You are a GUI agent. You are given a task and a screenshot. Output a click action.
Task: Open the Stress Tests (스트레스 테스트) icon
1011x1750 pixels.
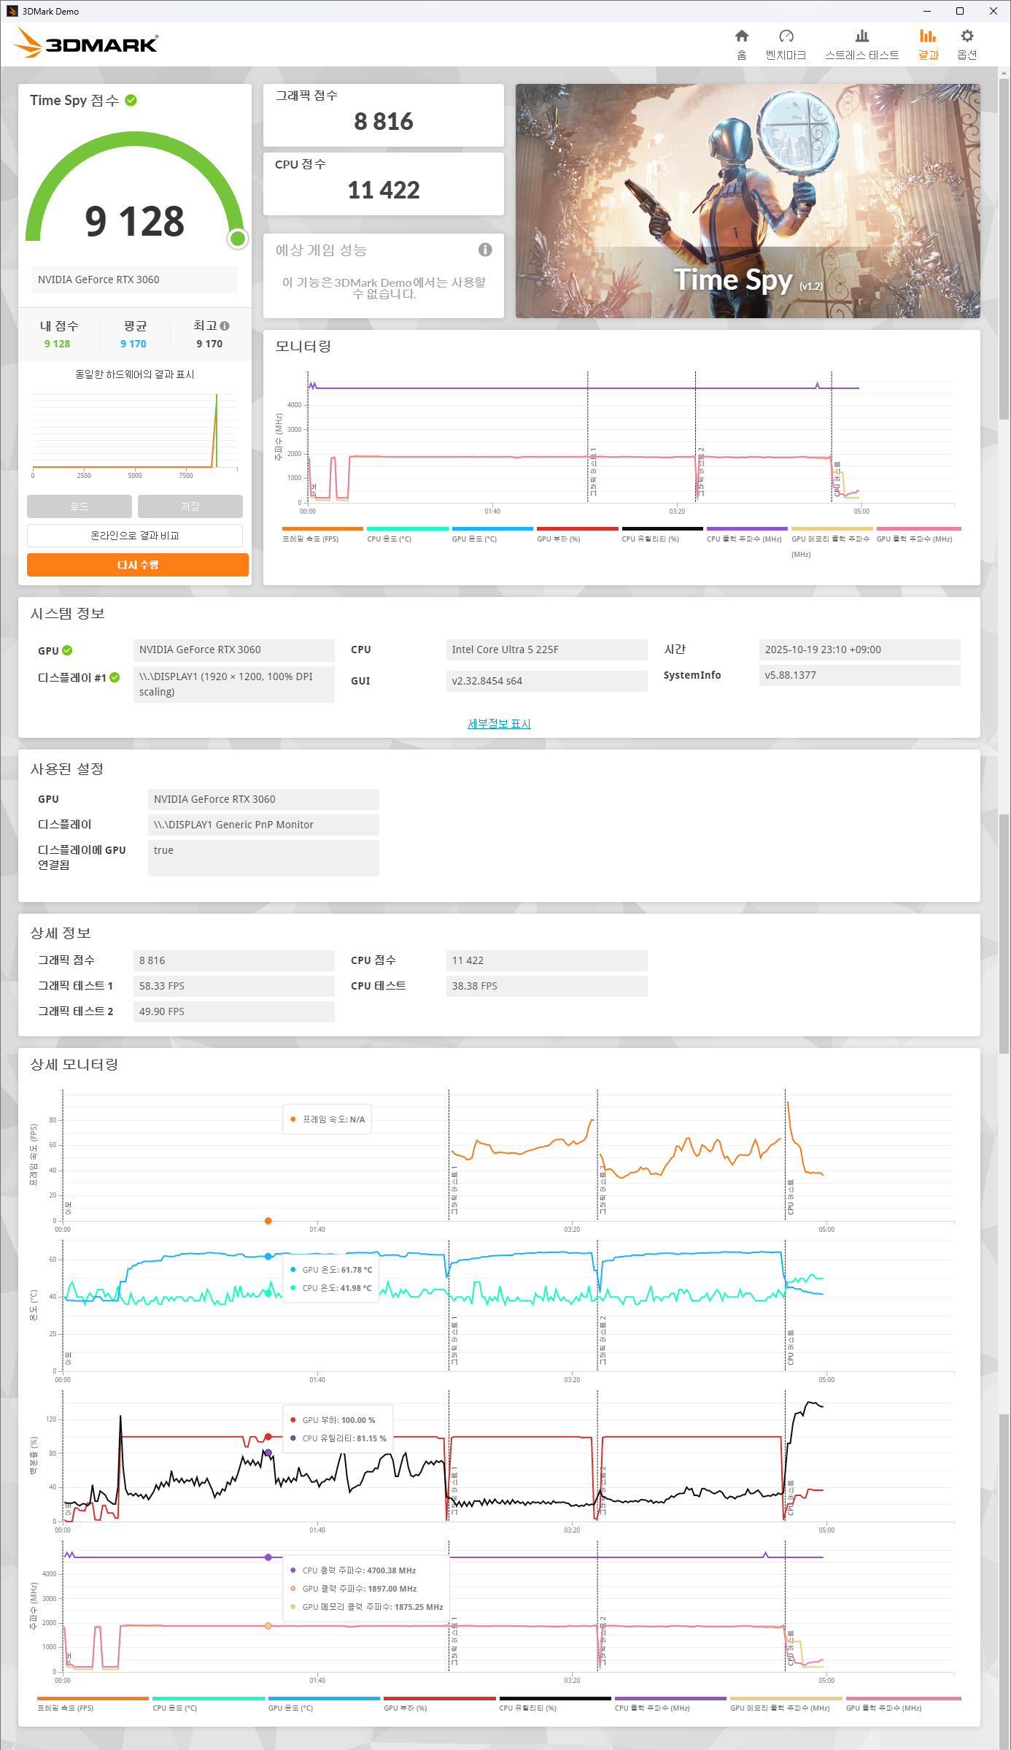coord(861,36)
